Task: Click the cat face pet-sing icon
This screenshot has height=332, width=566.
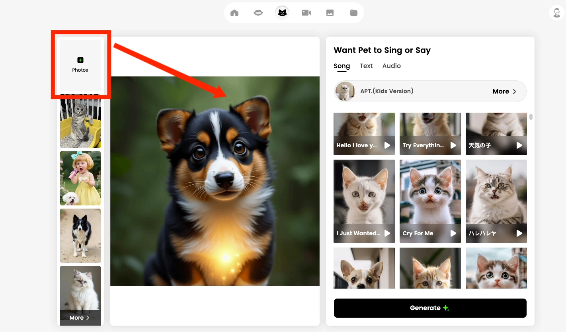Action: (x=282, y=12)
